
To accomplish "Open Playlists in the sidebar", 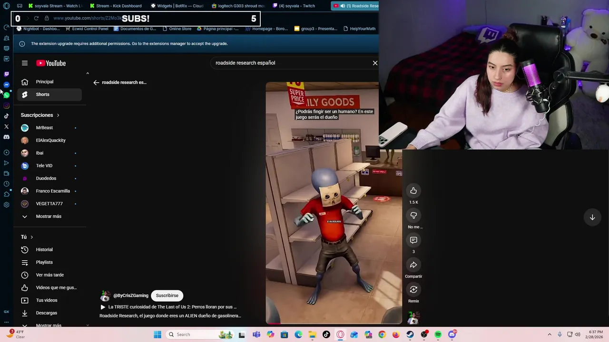I will tap(49, 262).
